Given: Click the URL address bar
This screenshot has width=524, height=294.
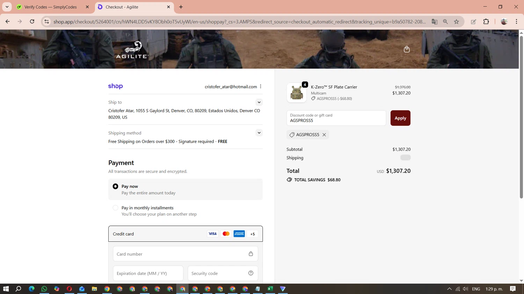Looking at the screenshot, I should click(x=240, y=22).
